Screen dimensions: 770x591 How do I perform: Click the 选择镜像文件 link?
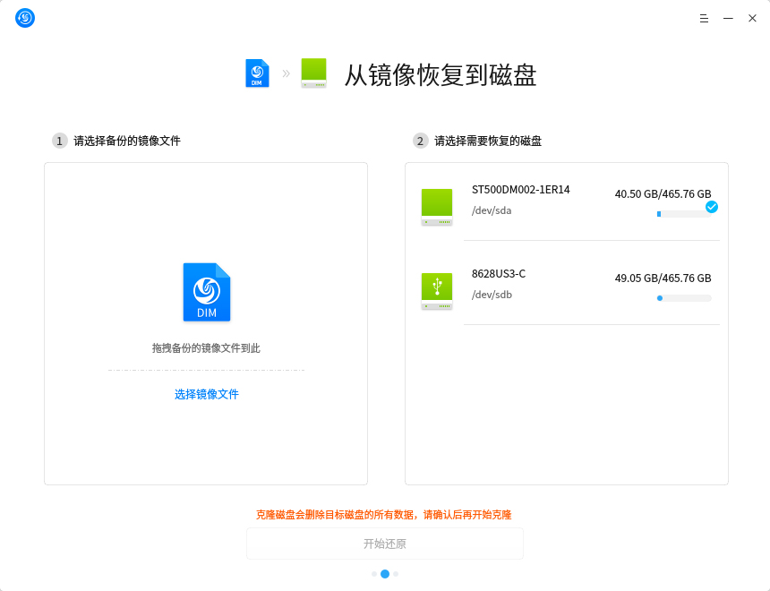point(207,394)
